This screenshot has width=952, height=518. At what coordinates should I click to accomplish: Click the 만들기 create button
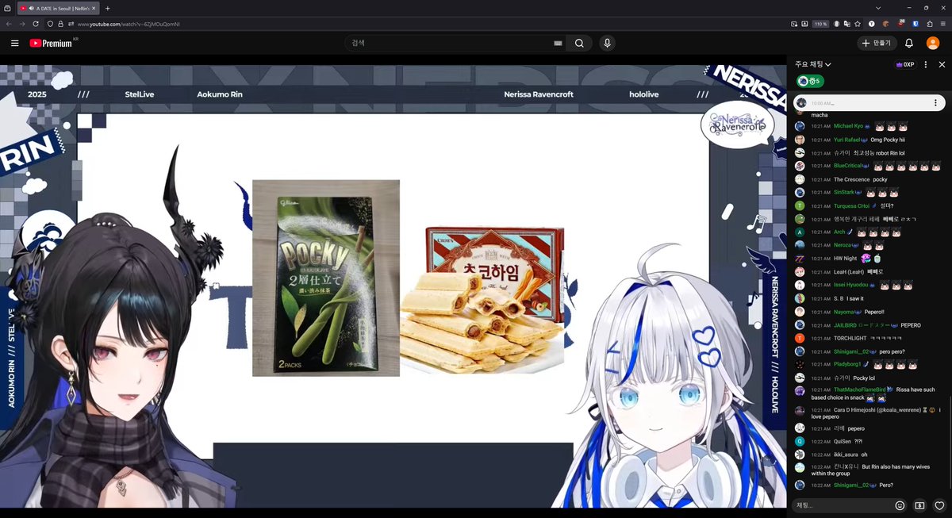click(876, 43)
